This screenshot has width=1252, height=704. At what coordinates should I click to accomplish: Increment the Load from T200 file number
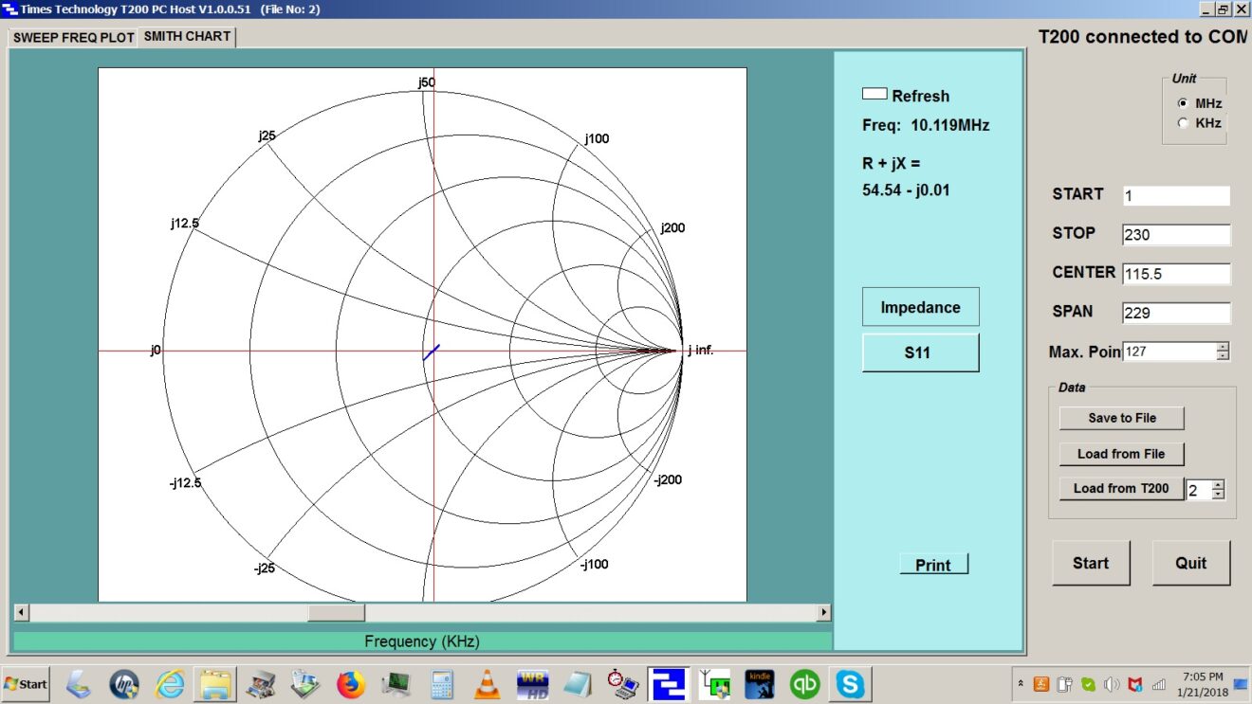coord(1219,484)
